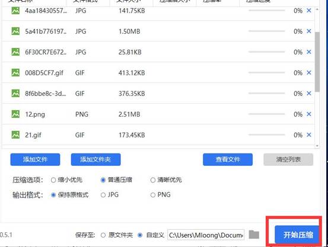Delete 008D5CF7.gif entry using the X icon
Image resolution: width=328 pixels, height=247 pixels.
coord(309,72)
